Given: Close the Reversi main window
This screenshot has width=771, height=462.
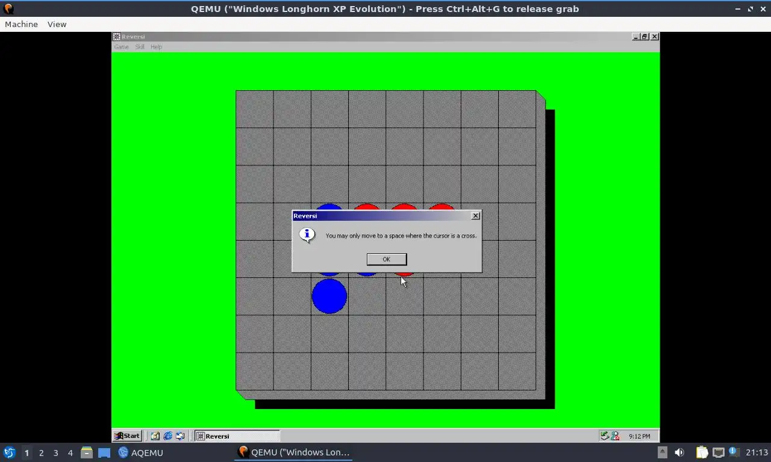Looking at the screenshot, I should click(x=655, y=37).
